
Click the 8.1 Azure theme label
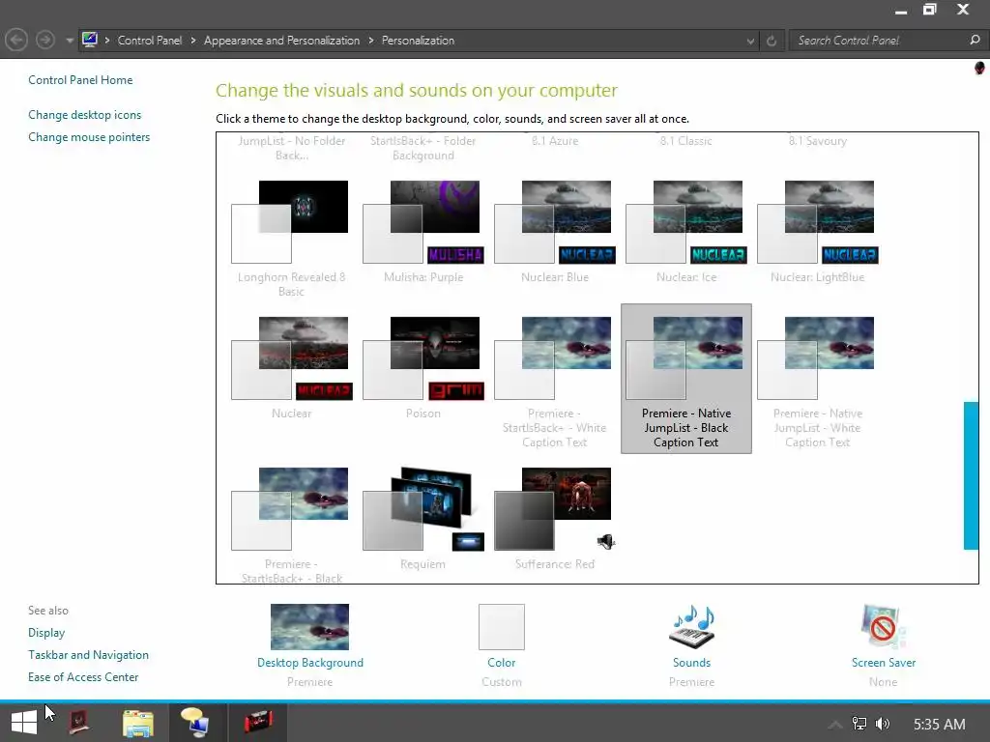(554, 141)
